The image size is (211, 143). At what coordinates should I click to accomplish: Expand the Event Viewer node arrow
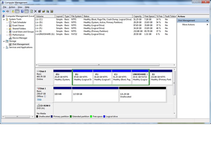point(7,26)
